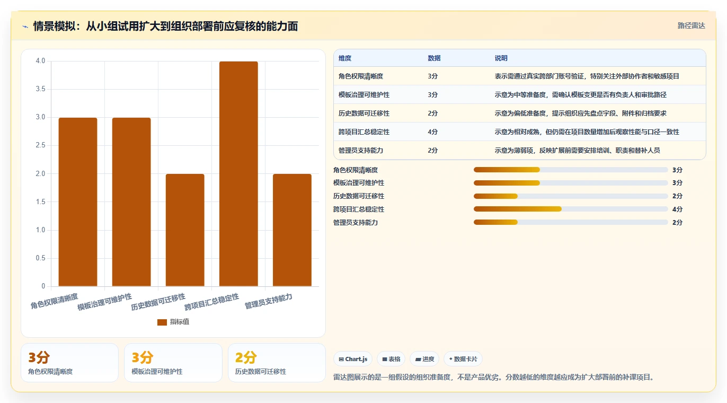Image resolution: width=727 pixels, height=403 pixels.
Task: Click the 管理员支持能力 progress bar track
Action: click(x=571, y=222)
